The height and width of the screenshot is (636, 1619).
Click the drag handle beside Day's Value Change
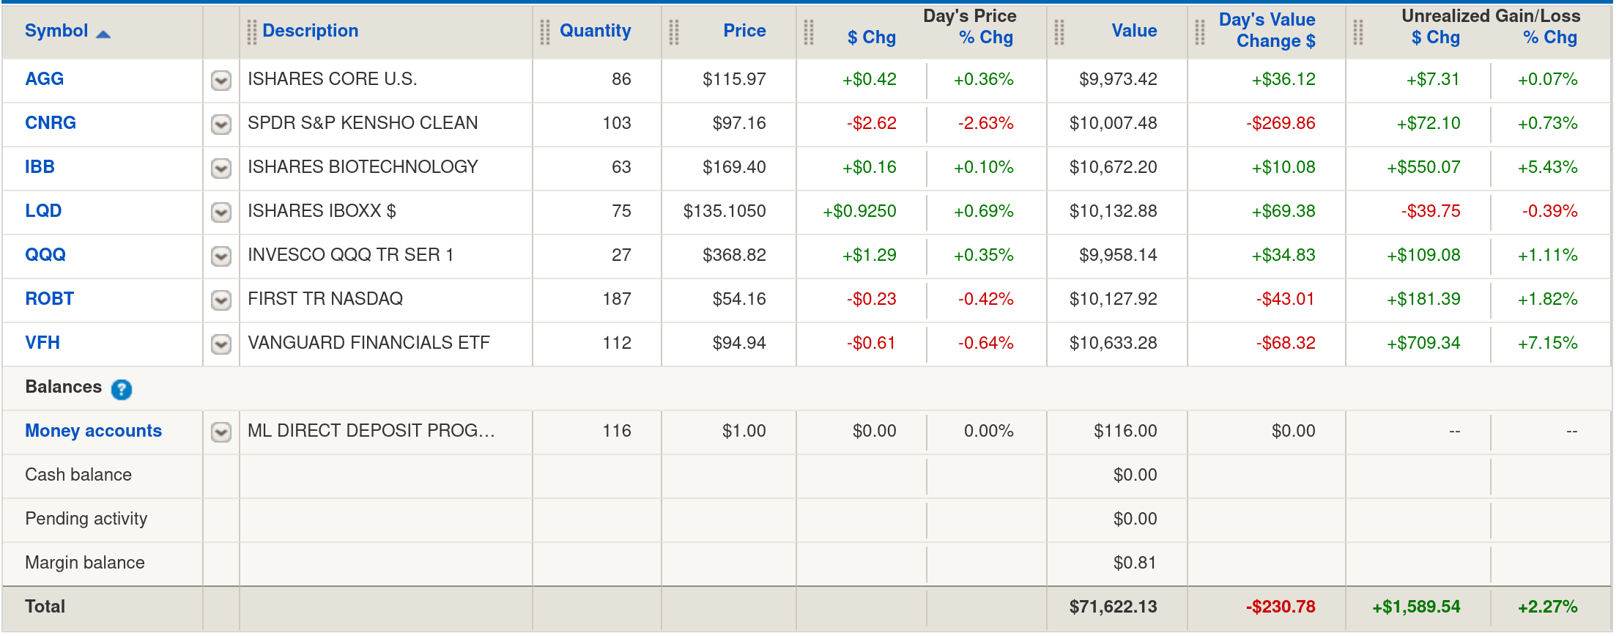(1199, 32)
